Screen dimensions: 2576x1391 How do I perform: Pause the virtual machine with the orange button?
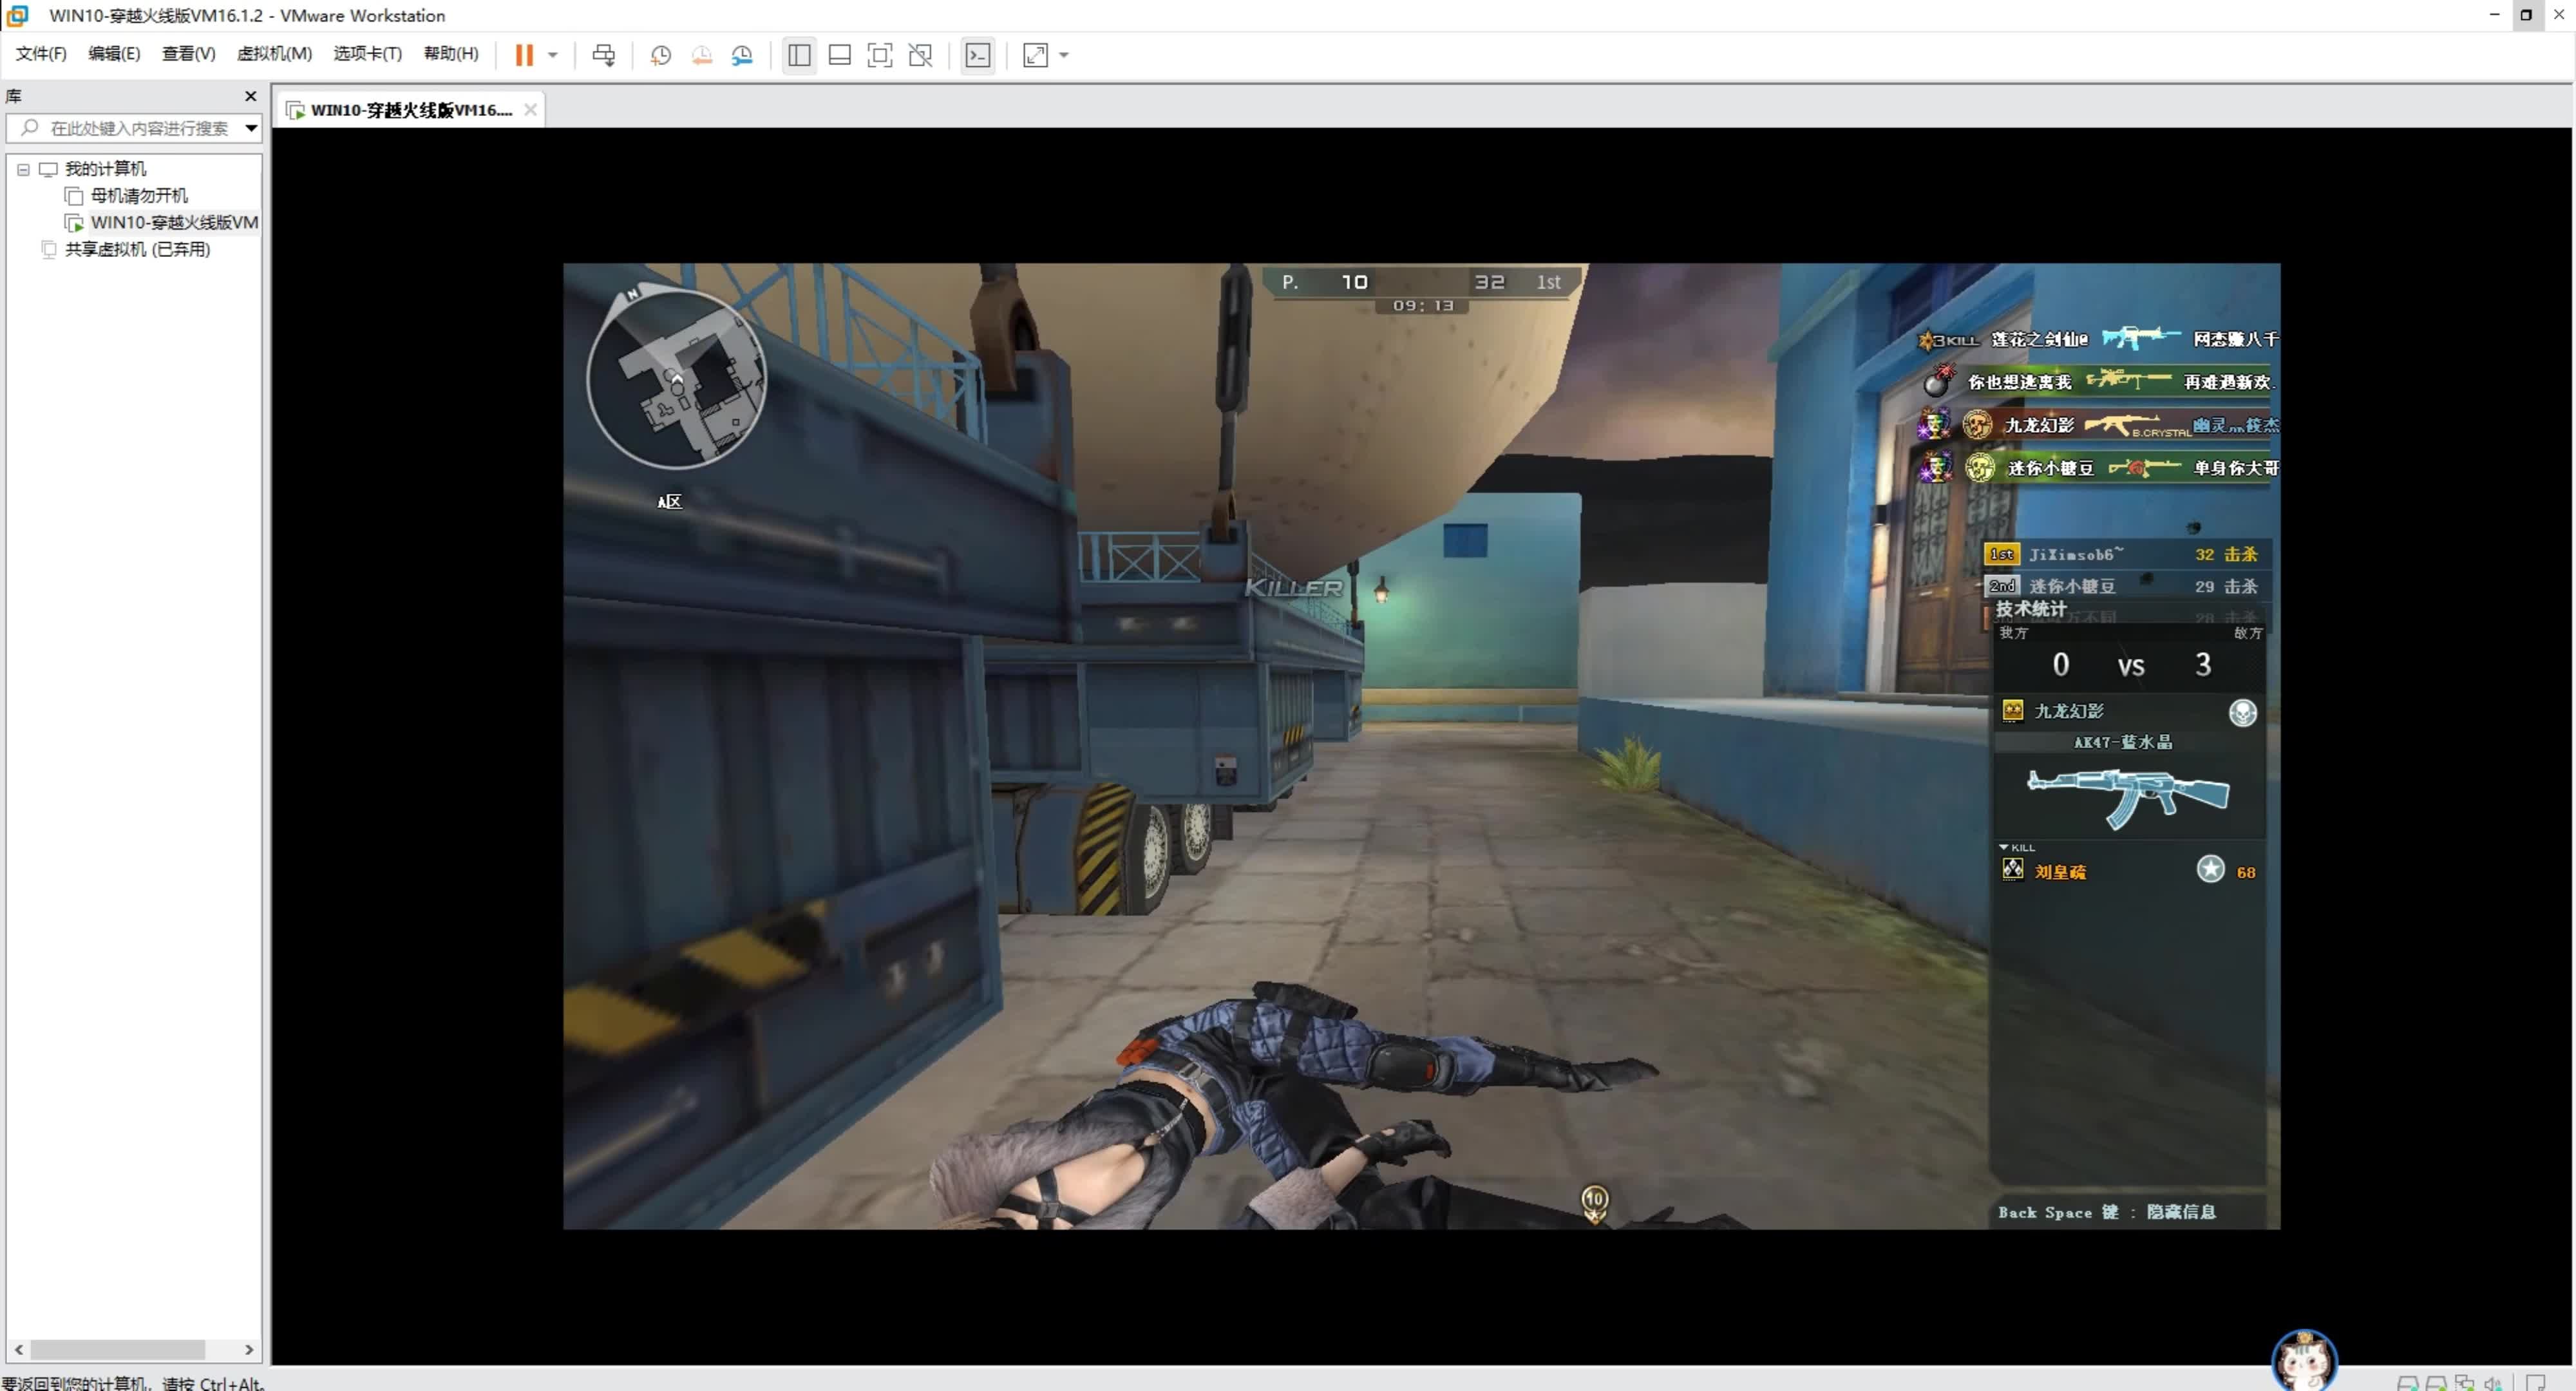[x=523, y=55]
